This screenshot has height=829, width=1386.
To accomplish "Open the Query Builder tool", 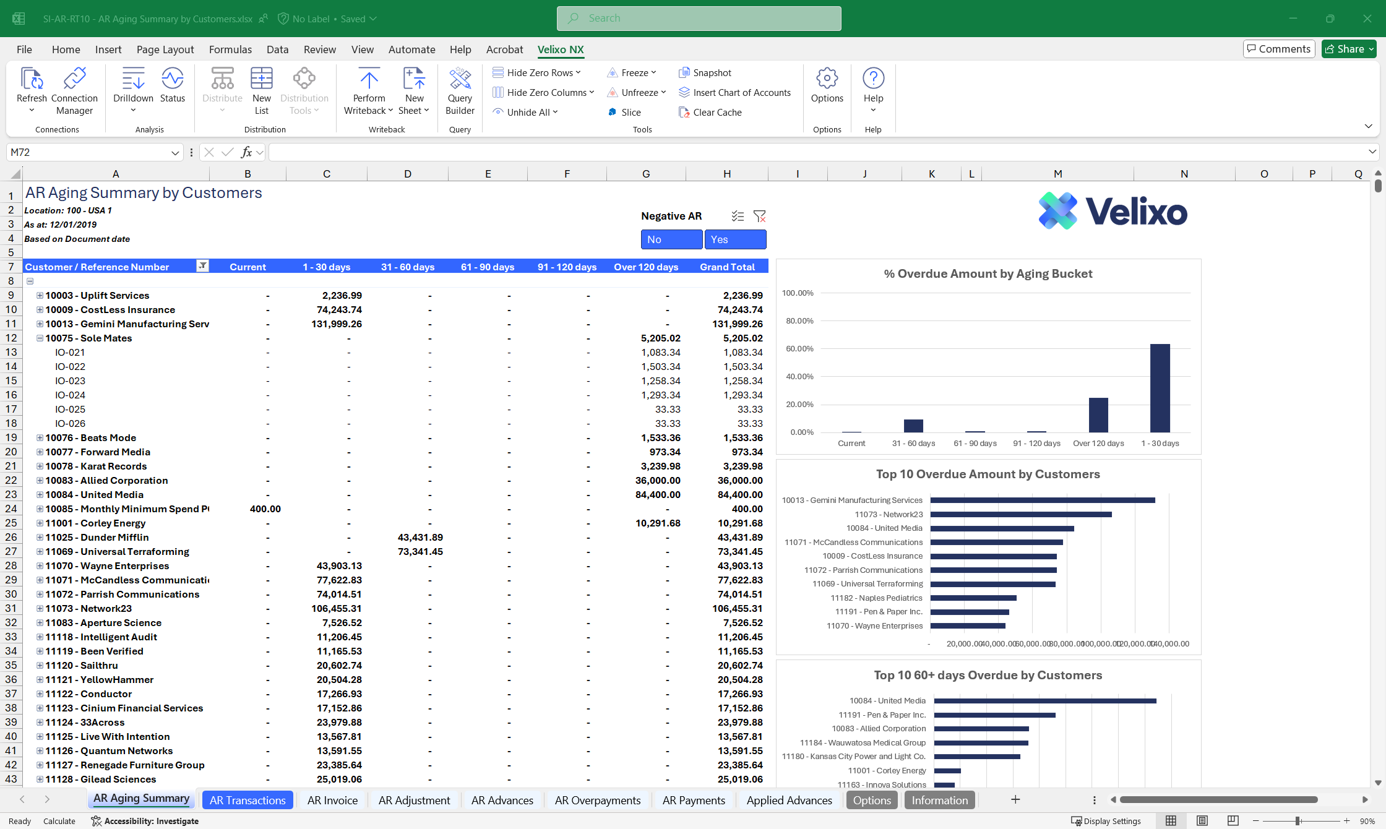I will click(460, 79).
